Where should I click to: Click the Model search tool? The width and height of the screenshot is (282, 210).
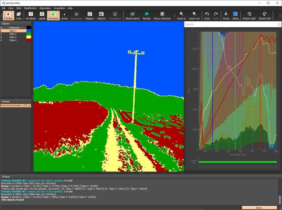[132, 15]
